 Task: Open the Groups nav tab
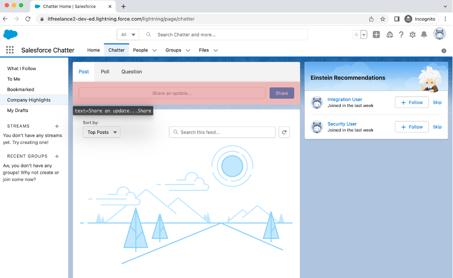tap(173, 50)
